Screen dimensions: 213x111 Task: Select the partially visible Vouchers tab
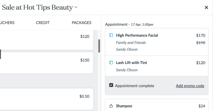point(7,23)
